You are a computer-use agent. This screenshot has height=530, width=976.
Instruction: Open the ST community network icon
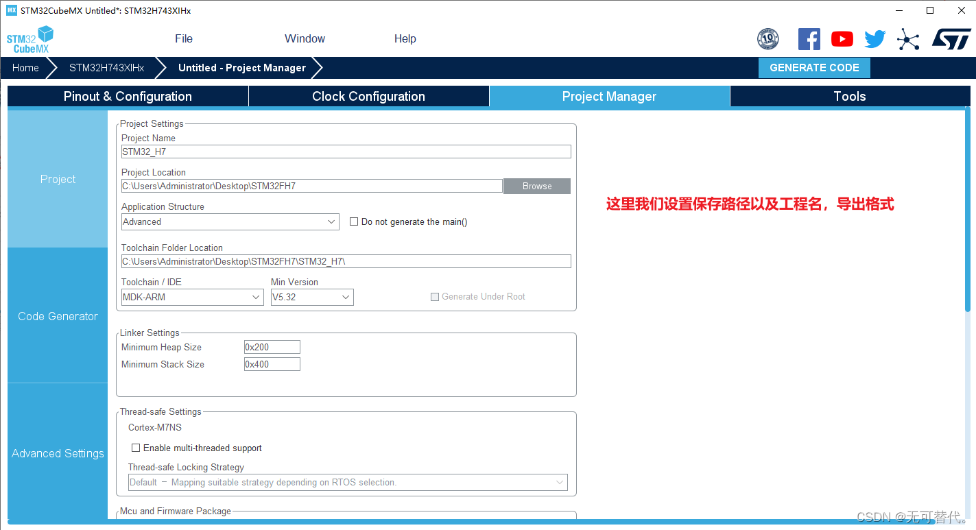(908, 39)
